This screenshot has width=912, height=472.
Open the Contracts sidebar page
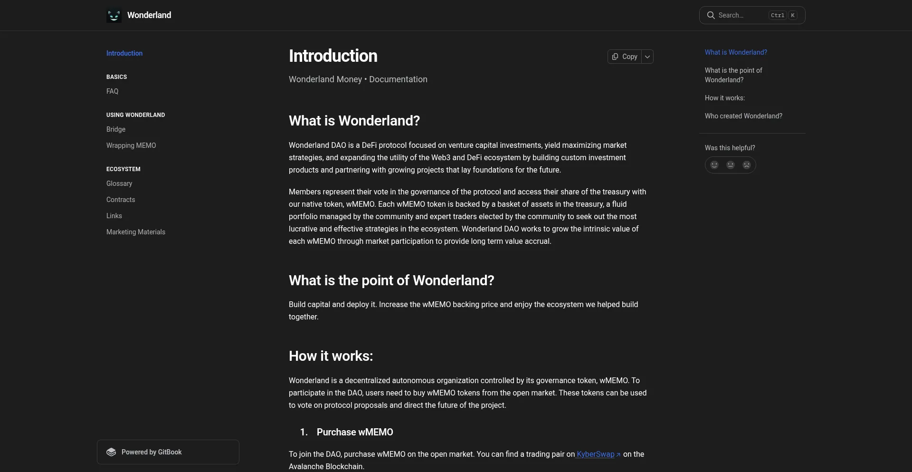[x=121, y=200]
